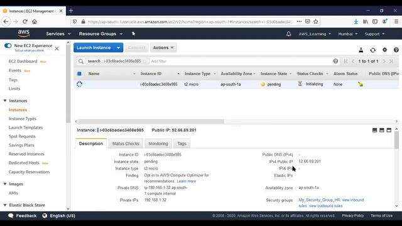402x226 pixels.
Task: Click the browser address bar
Action: tap(190, 22)
